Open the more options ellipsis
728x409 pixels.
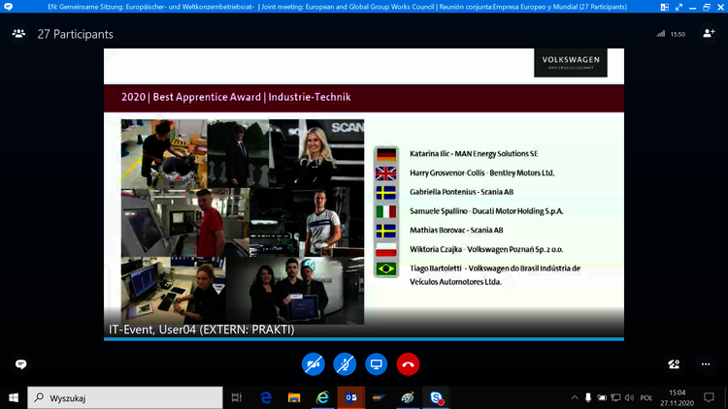pyautogui.click(x=706, y=364)
